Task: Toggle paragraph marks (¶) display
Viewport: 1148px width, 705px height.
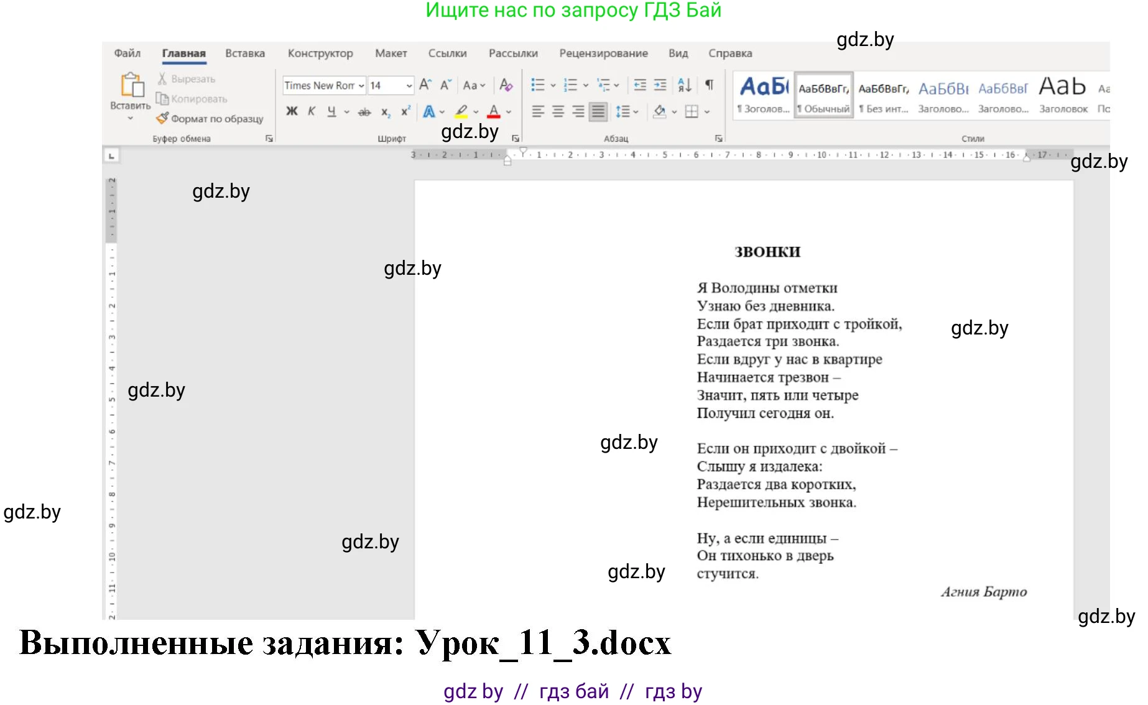Action: (x=709, y=85)
